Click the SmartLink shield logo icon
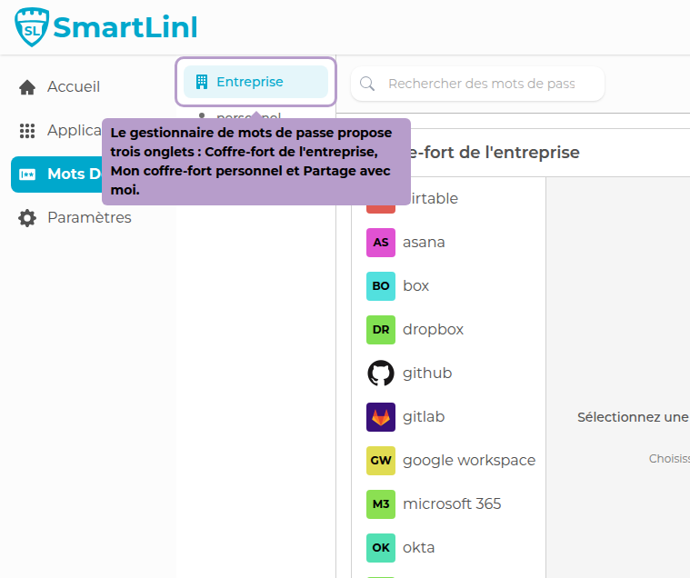The width and height of the screenshot is (690, 578). [33, 27]
